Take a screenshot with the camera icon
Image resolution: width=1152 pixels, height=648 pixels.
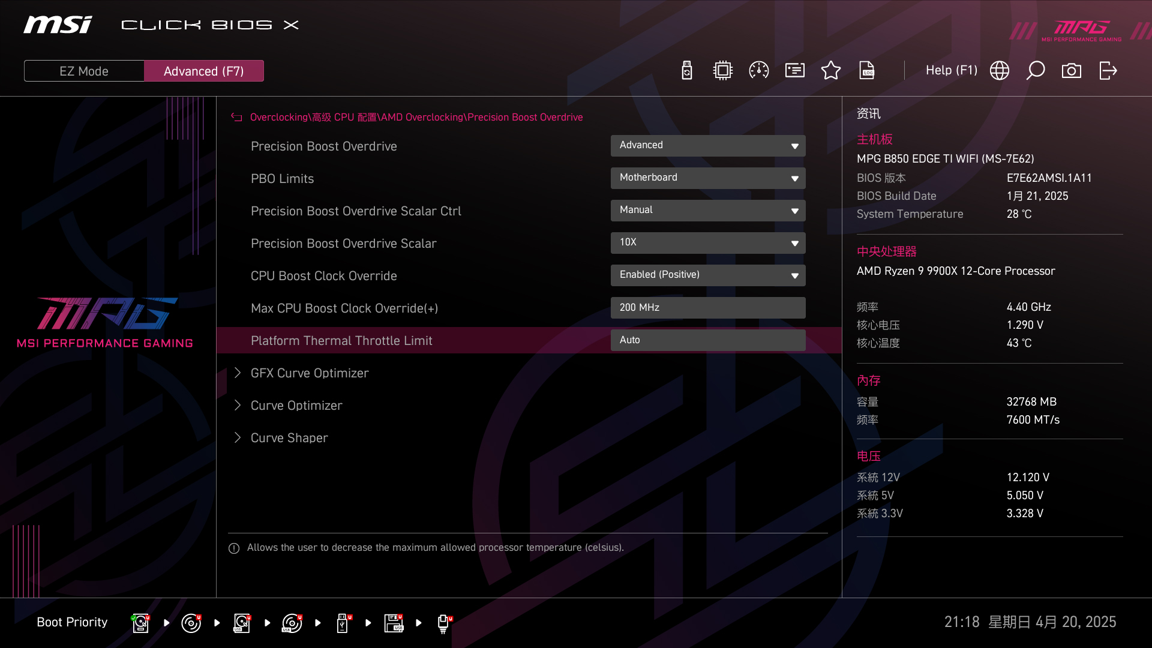1072,71
